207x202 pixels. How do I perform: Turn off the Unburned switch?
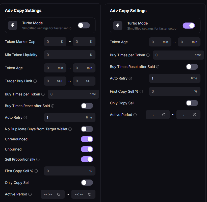pos(87,149)
